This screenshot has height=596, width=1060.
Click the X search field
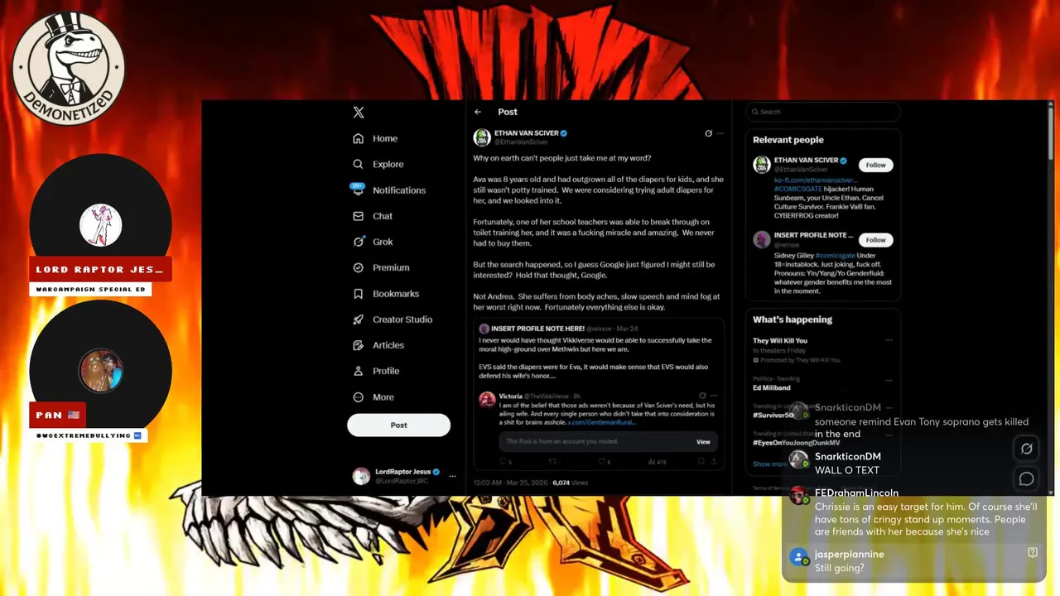(822, 112)
